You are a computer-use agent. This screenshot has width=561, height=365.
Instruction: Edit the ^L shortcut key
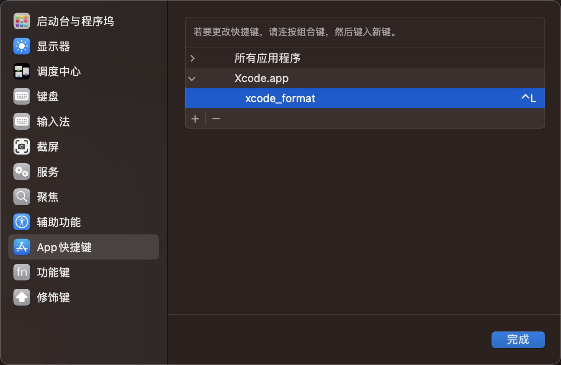click(528, 98)
